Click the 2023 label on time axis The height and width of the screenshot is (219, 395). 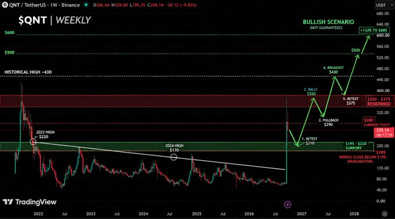(x=91, y=213)
